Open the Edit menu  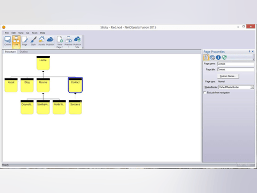tap(13, 33)
